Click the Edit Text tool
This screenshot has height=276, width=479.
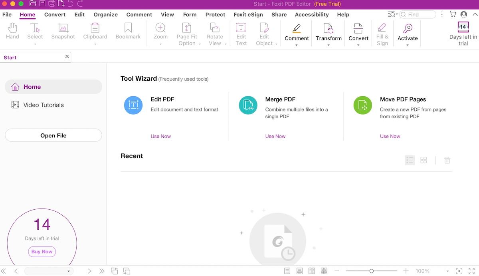(x=241, y=34)
